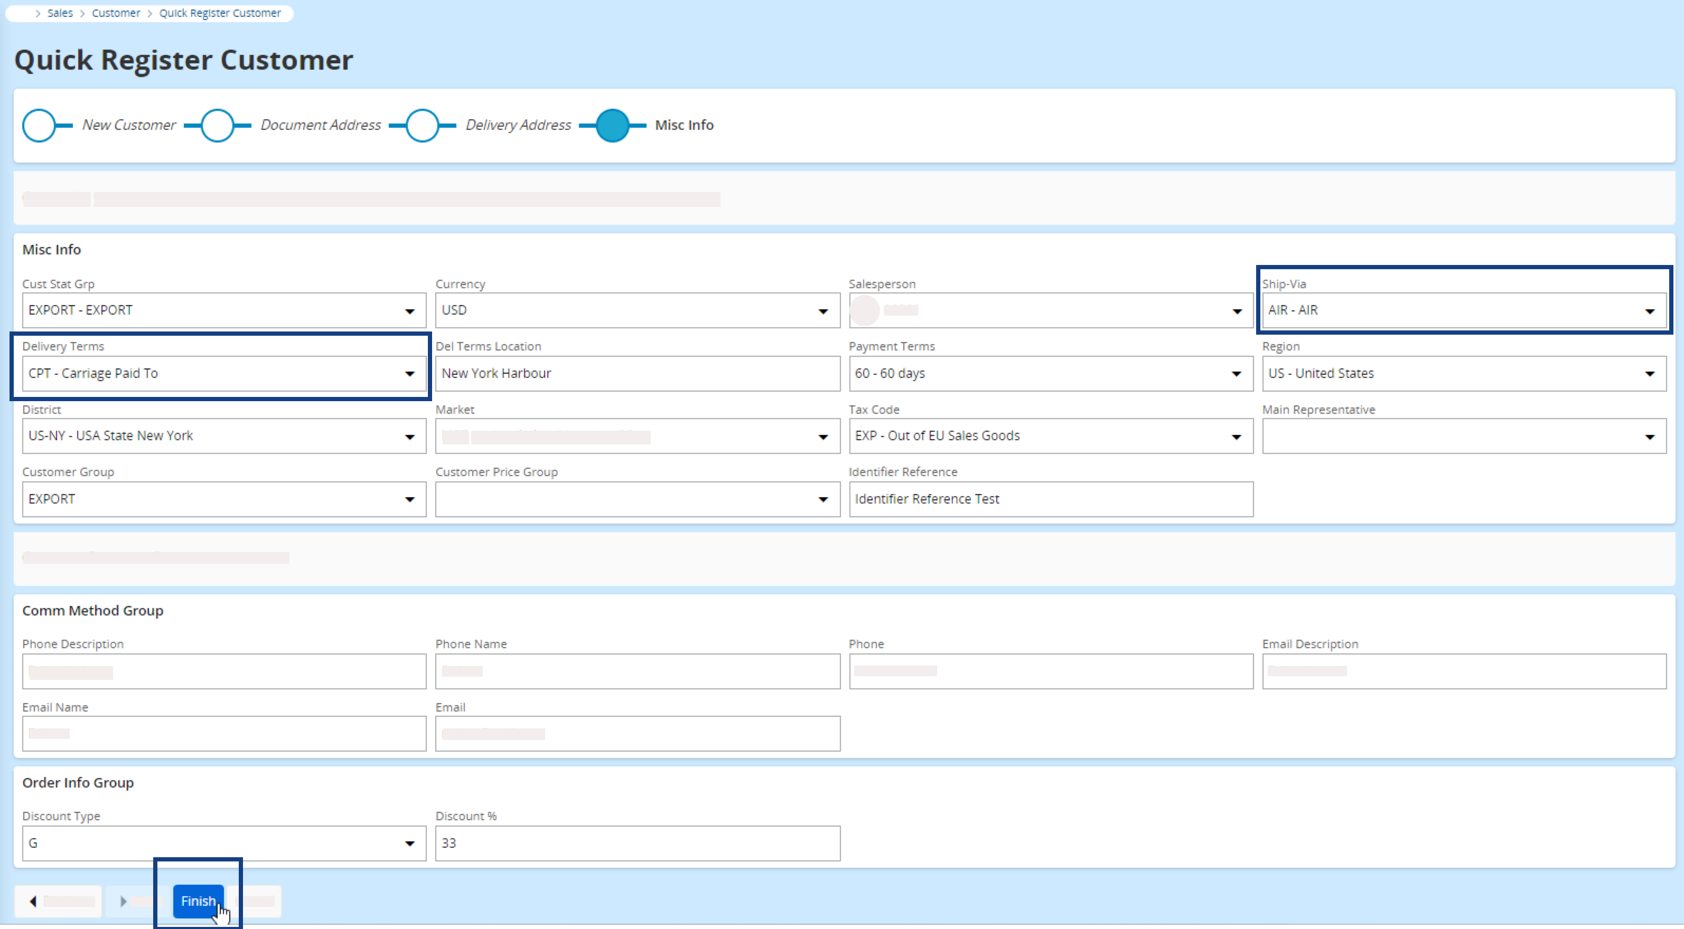Open Customer breadcrumb link
The image size is (1684, 929).
pyautogui.click(x=116, y=13)
